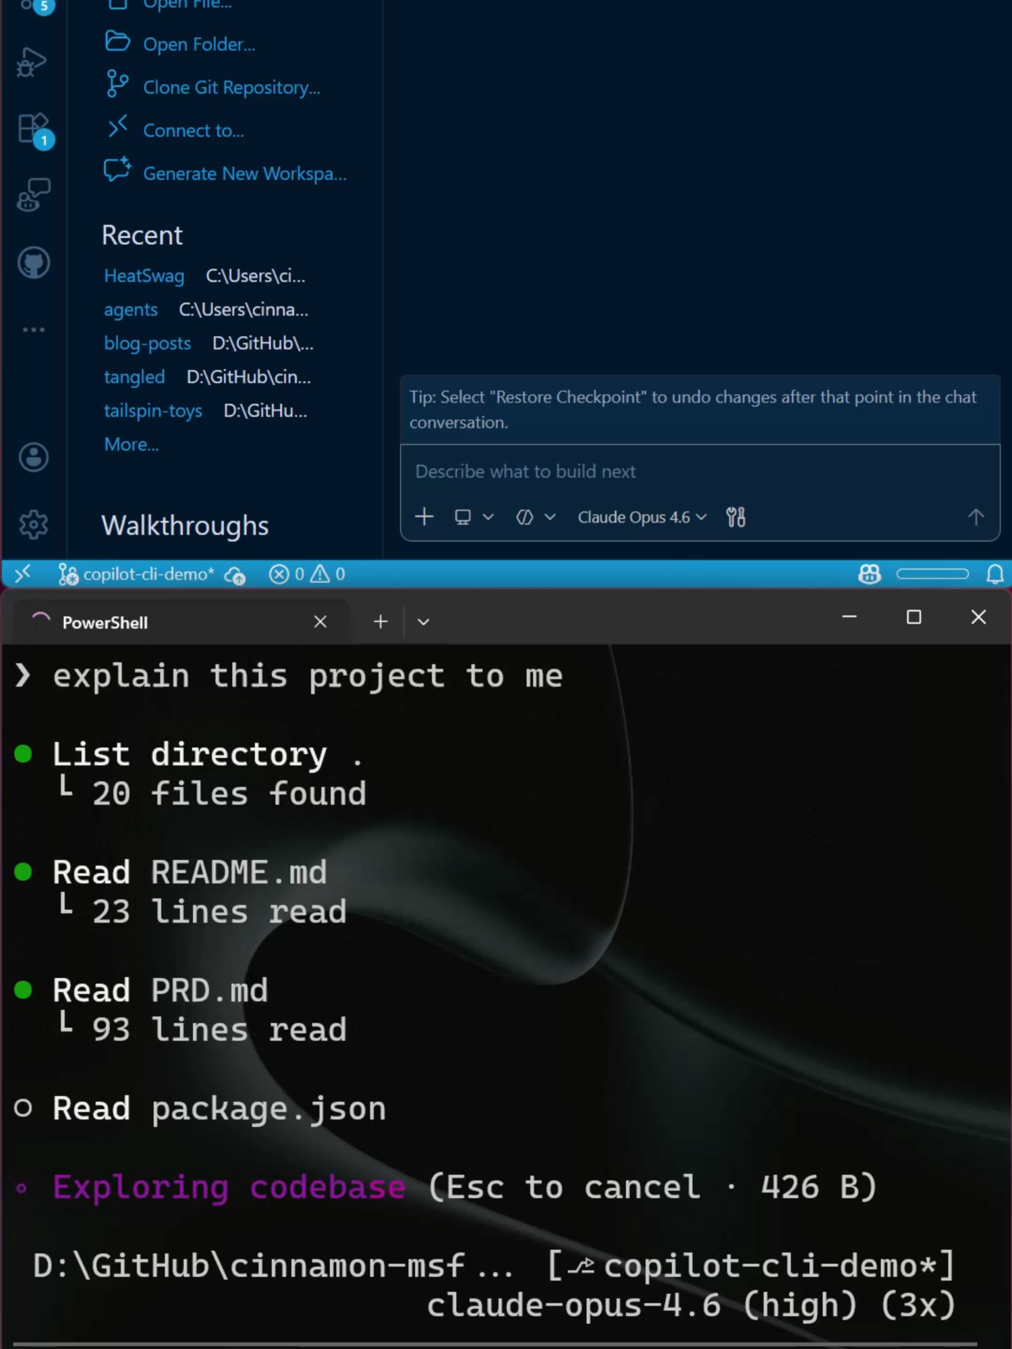Click the '[copilot-cli-demo*]' branch text in terminal
This screenshot has width=1012, height=1349.
pyautogui.click(x=750, y=1266)
